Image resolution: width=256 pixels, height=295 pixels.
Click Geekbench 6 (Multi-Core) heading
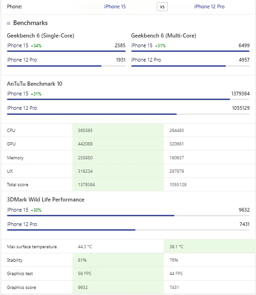pos(164,36)
